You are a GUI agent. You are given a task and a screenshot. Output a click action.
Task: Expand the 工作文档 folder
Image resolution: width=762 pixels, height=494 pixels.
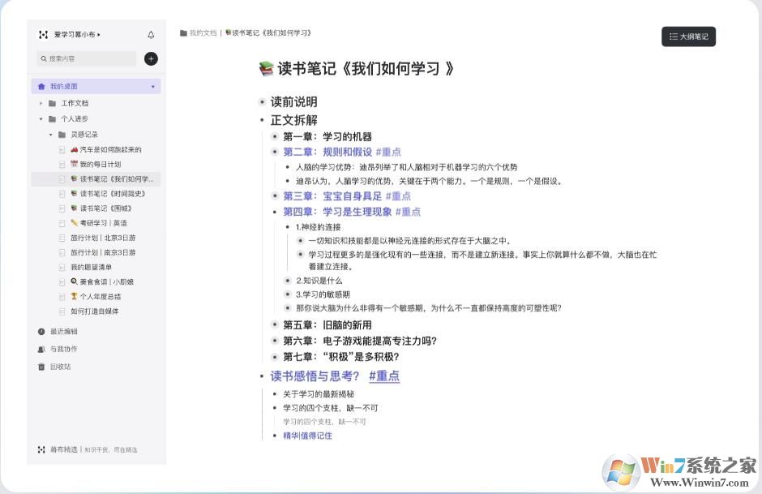(x=41, y=102)
